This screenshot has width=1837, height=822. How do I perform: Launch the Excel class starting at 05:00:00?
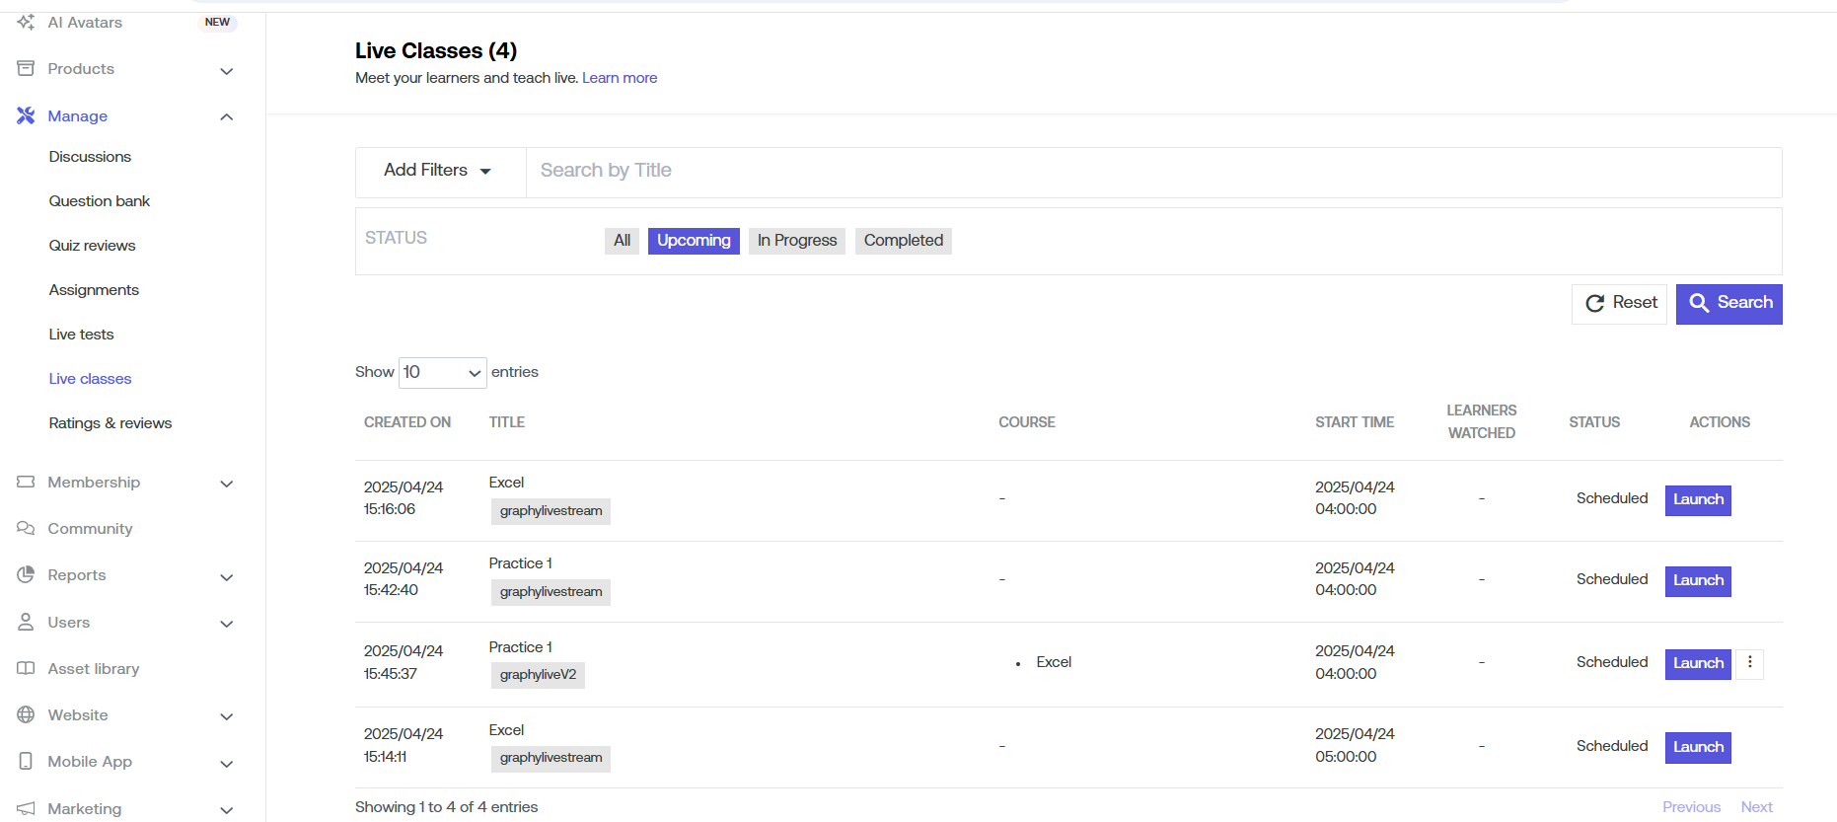pos(1697,747)
